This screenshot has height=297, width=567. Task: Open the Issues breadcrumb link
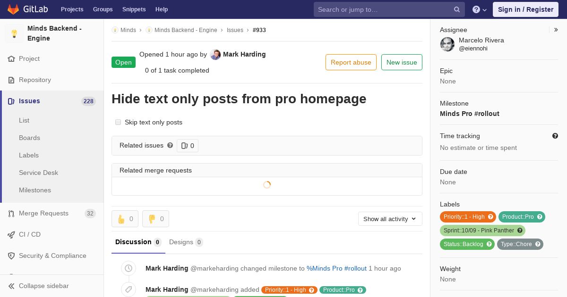tap(235, 30)
